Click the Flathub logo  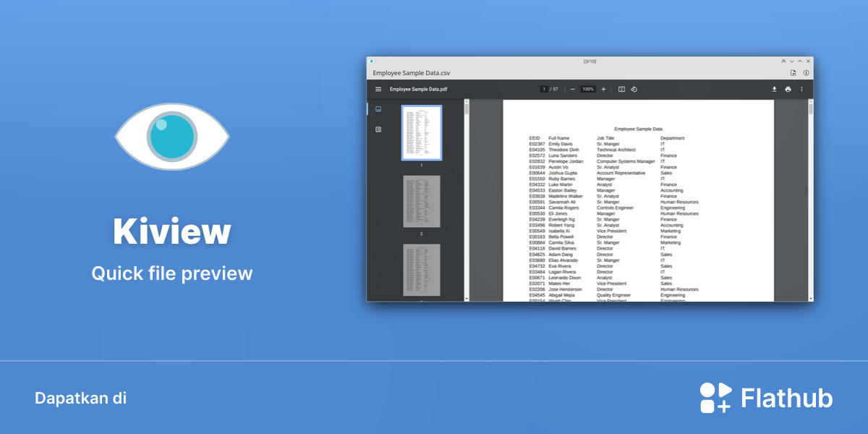[716, 398]
